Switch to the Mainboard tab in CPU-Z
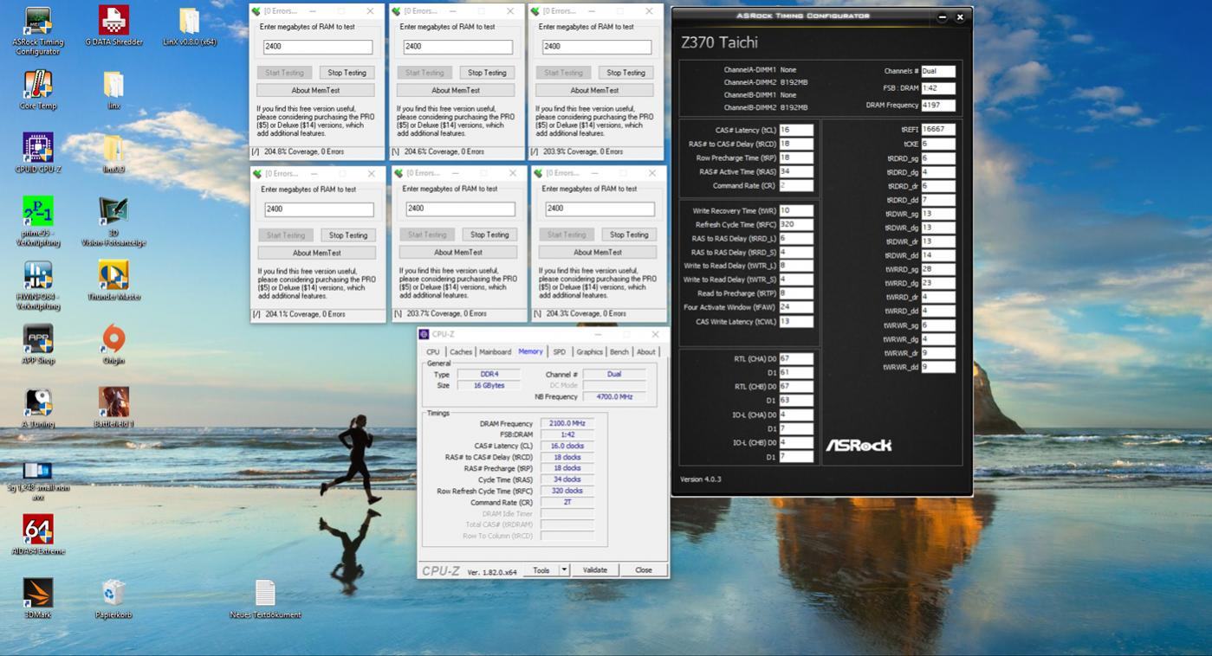Screen dimensions: 1212x656 click(495, 352)
